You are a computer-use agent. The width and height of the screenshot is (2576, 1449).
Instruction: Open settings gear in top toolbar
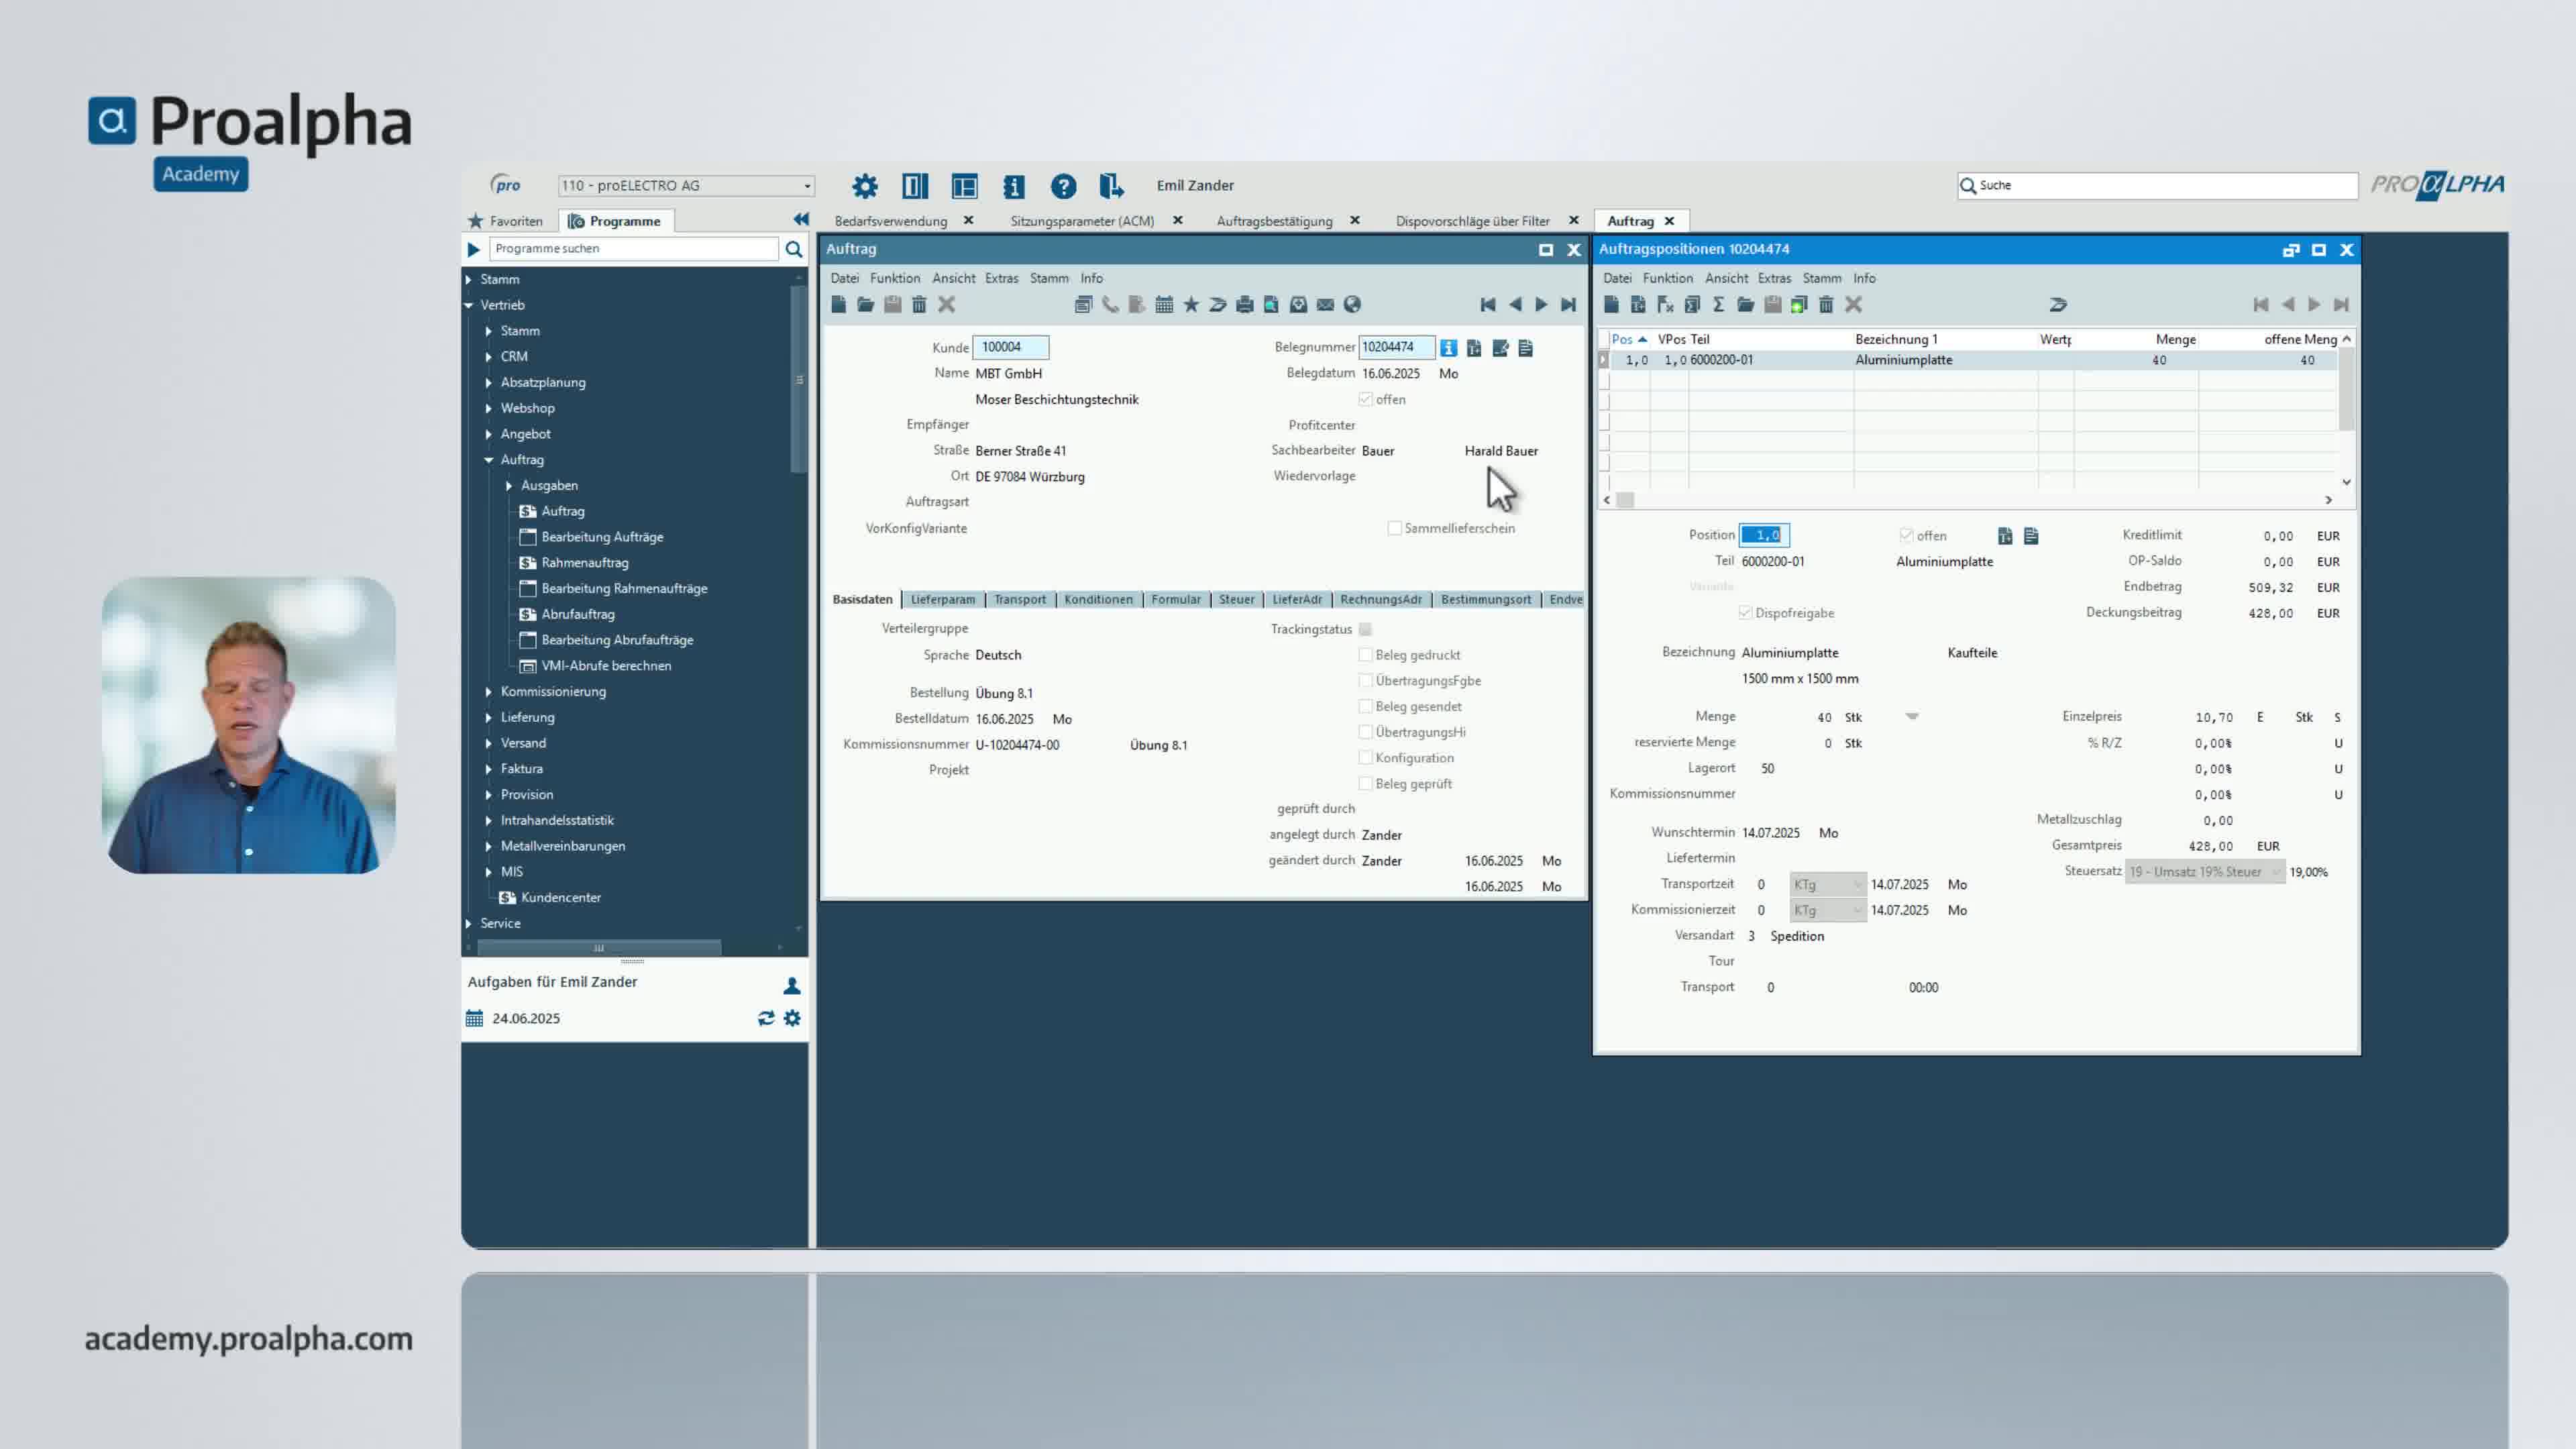click(864, 186)
